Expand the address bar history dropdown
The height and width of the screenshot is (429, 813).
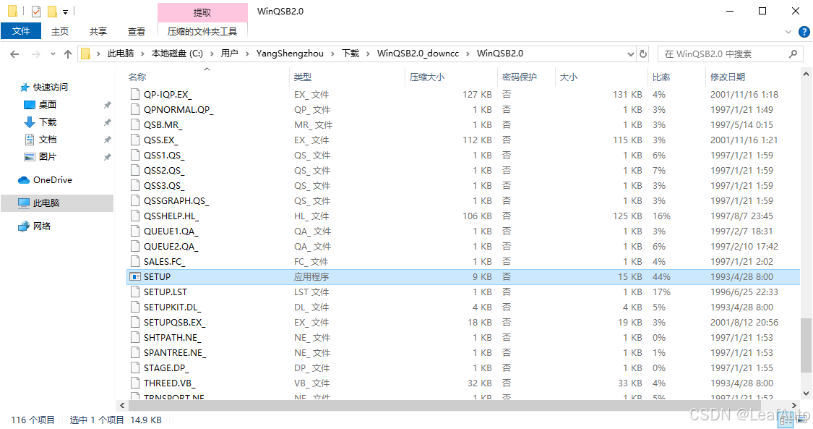[x=630, y=54]
